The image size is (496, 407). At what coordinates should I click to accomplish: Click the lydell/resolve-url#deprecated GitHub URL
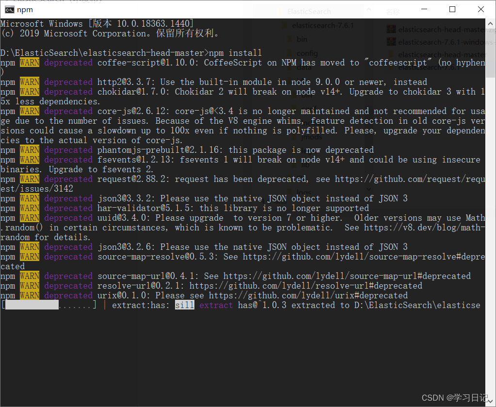(x=306, y=286)
